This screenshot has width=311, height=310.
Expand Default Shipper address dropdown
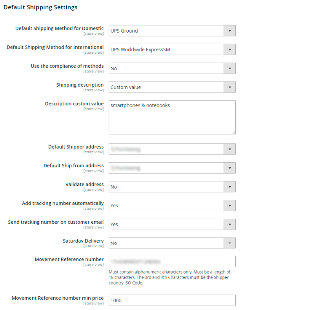coord(229,149)
